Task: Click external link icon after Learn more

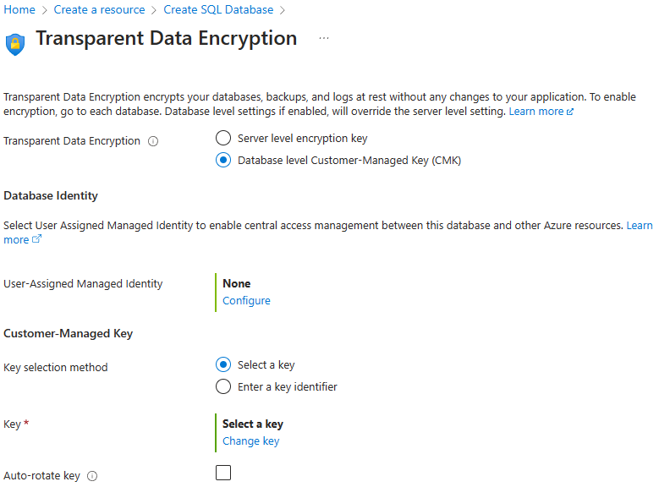Action: coord(570,112)
